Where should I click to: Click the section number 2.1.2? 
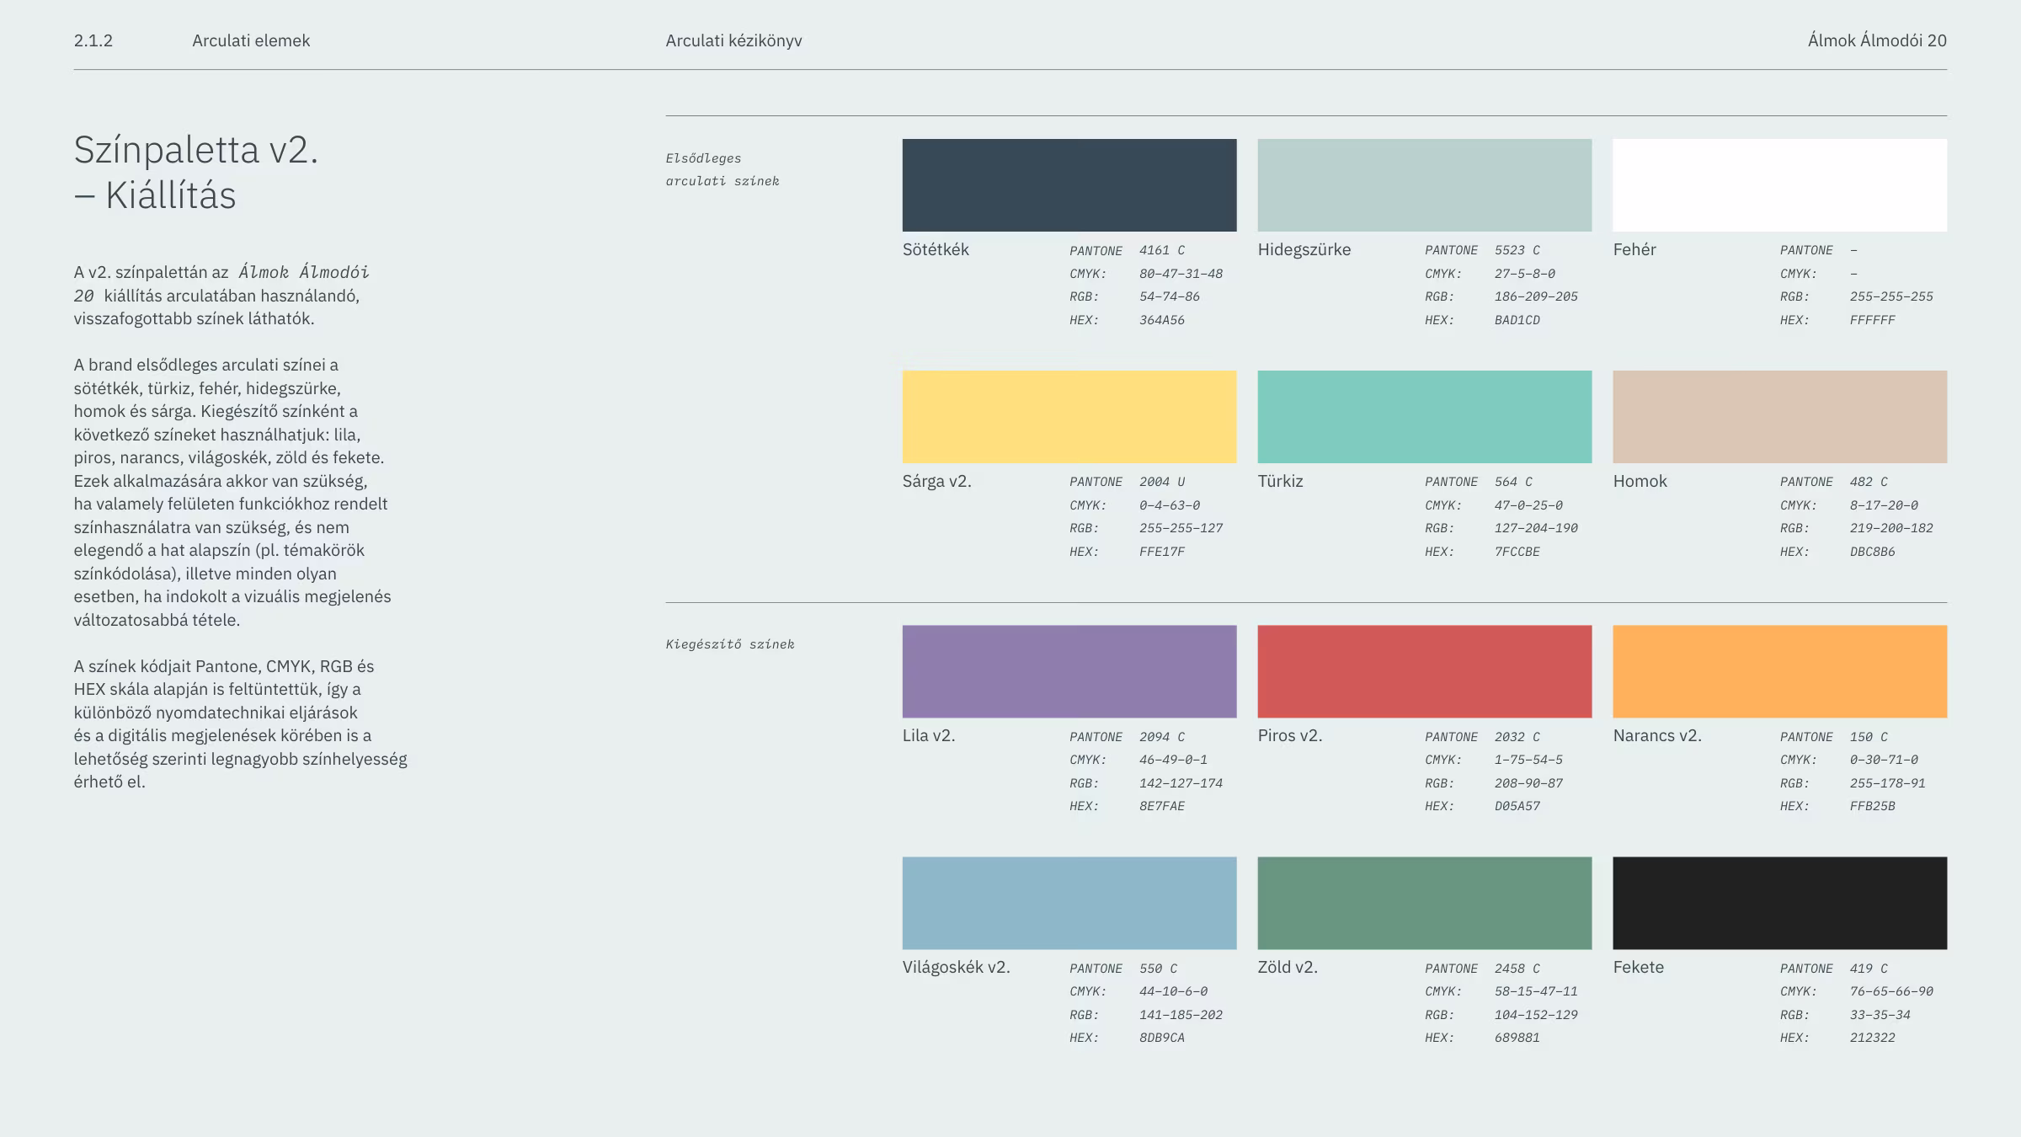coord(93,40)
